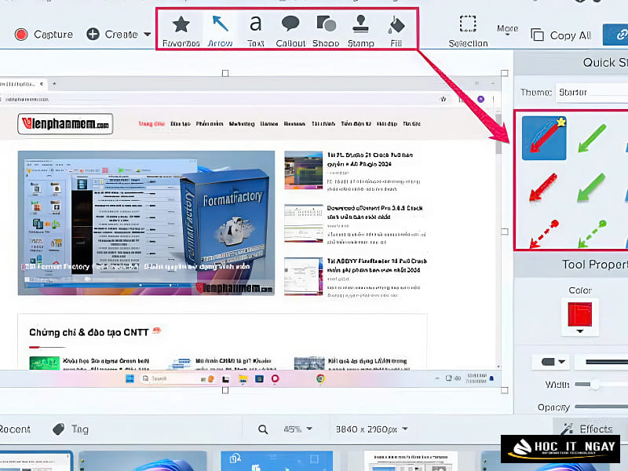
Task: Click the Tag button
Action: point(71,429)
